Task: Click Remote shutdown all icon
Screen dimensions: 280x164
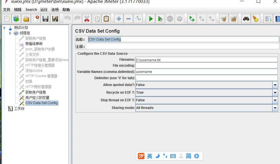Action: coord(211,19)
